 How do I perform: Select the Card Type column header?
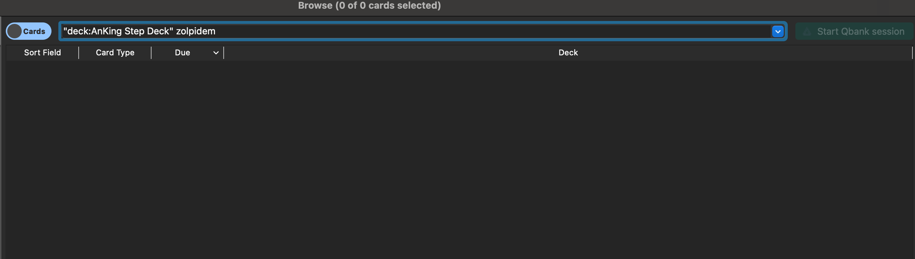pos(115,53)
